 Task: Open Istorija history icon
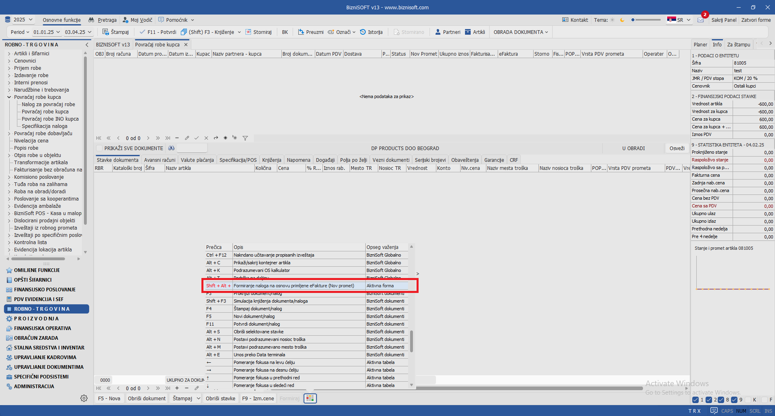click(363, 32)
